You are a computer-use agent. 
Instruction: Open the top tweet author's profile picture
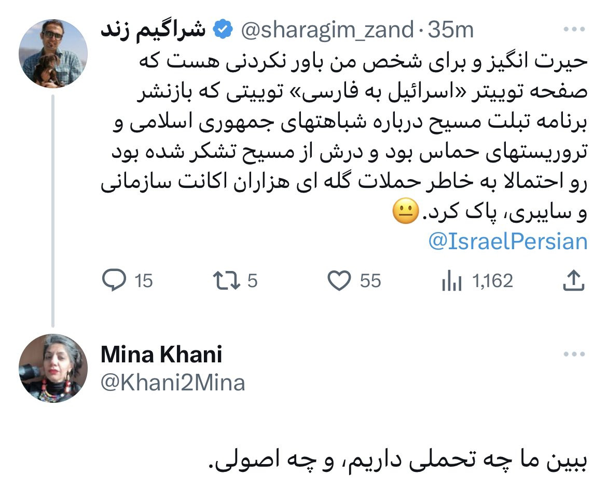pos(53,53)
